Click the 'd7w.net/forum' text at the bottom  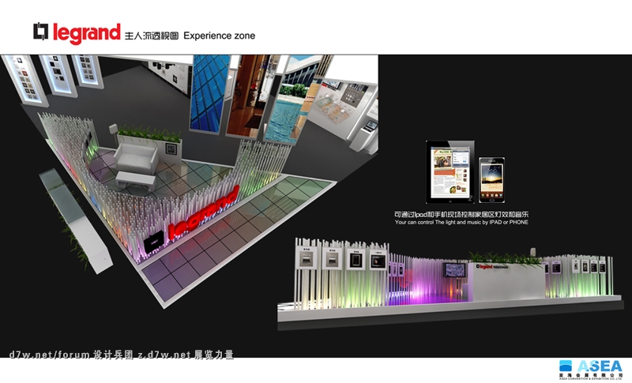49,355
